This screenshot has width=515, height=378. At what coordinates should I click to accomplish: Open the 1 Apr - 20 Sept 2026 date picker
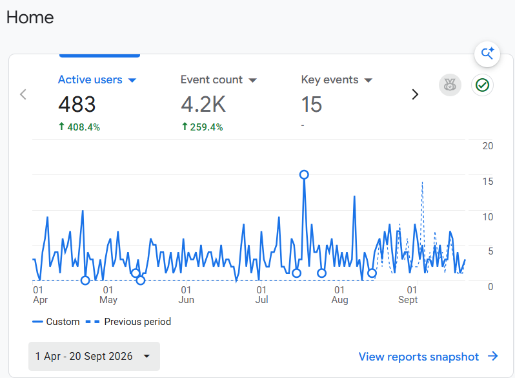pos(94,356)
